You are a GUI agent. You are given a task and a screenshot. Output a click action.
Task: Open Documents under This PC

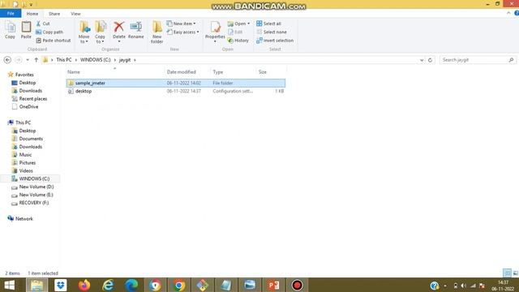(x=27, y=139)
